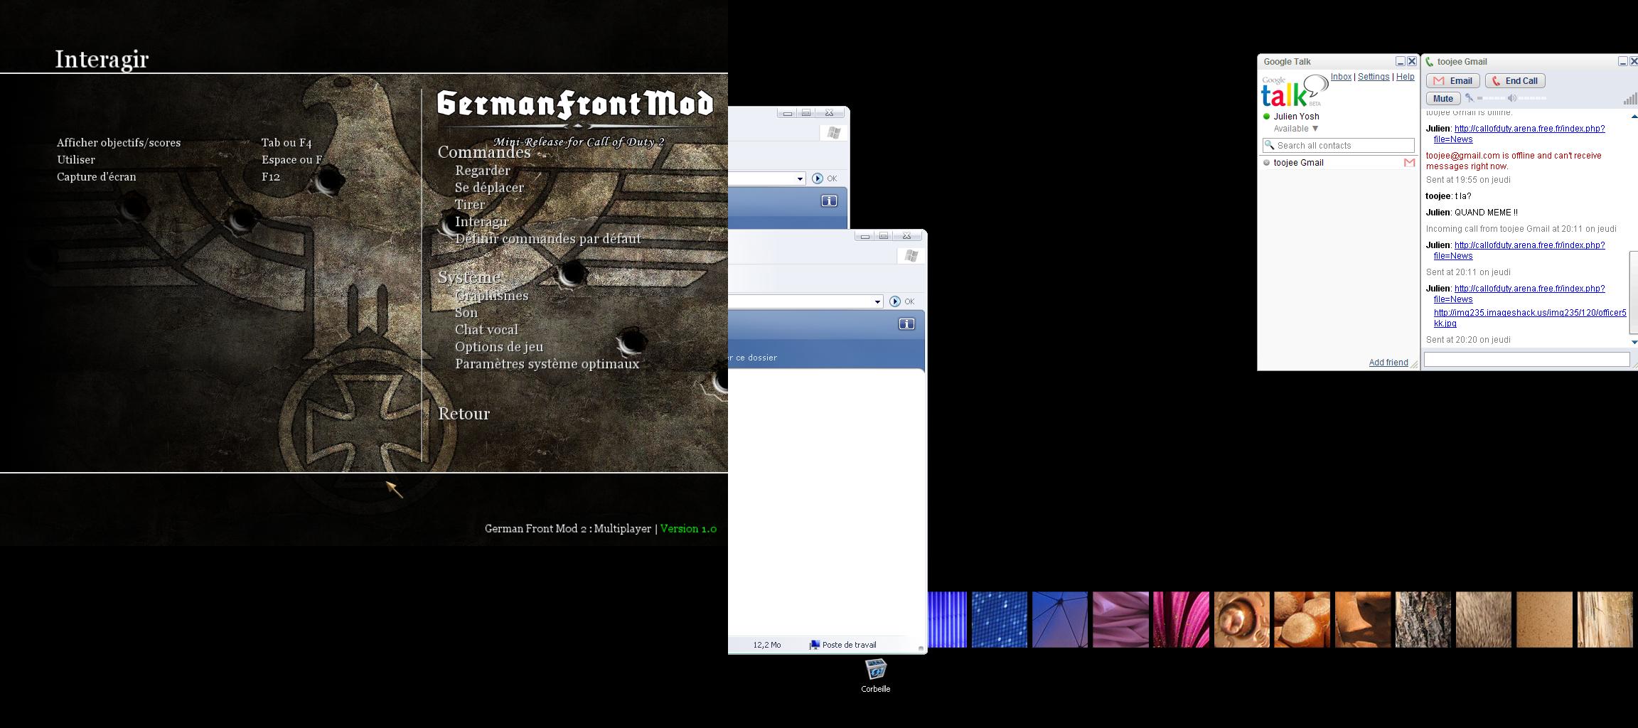Open the Commandes menu section

coord(484,152)
